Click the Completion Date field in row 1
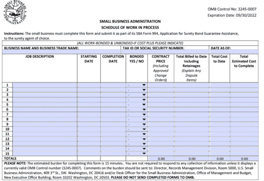 pos(113,85)
